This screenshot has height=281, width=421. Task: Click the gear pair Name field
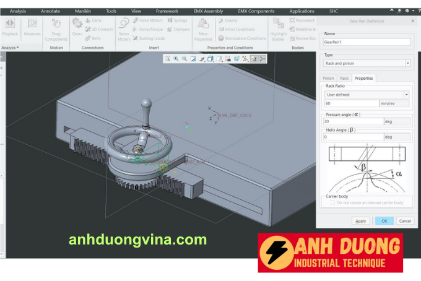click(367, 42)
